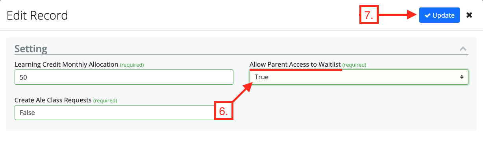Click the Learning Credit Monthly Allocation label
This screenshot has height=142, width=483.
click(66, 64)
